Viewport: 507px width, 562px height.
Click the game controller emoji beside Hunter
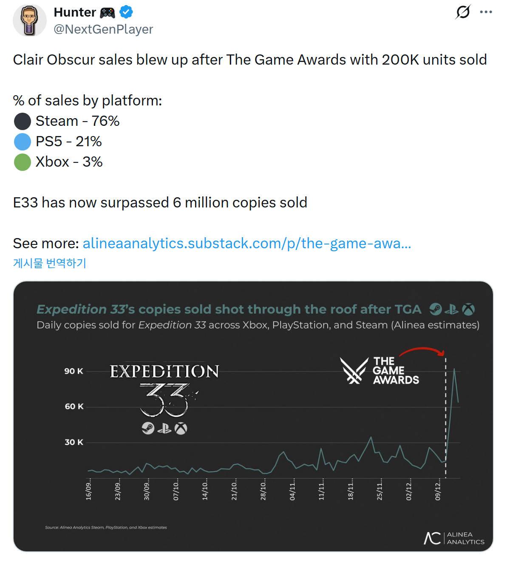(108, 13)
